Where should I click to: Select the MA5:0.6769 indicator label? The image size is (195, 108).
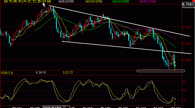point(66,2)
